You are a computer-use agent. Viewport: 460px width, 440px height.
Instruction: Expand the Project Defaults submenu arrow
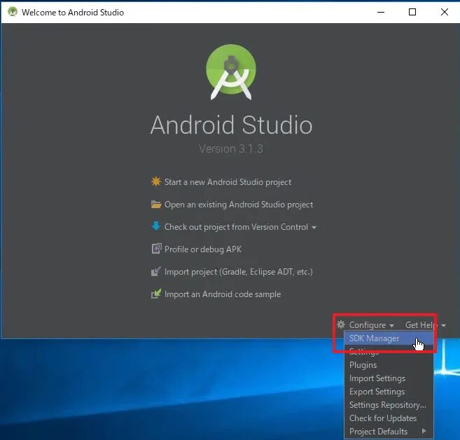click(424, 431)
